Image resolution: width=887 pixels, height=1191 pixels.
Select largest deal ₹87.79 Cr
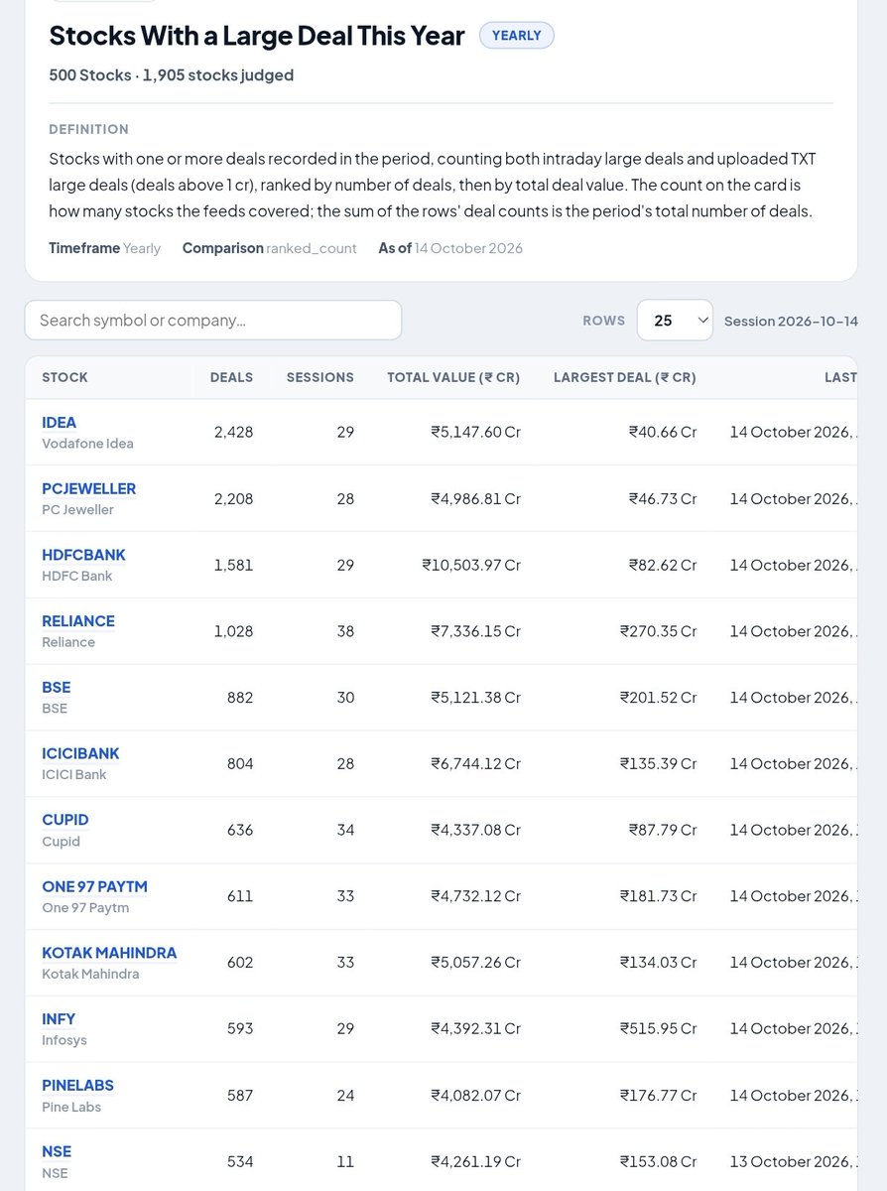[x=663, y=830]
